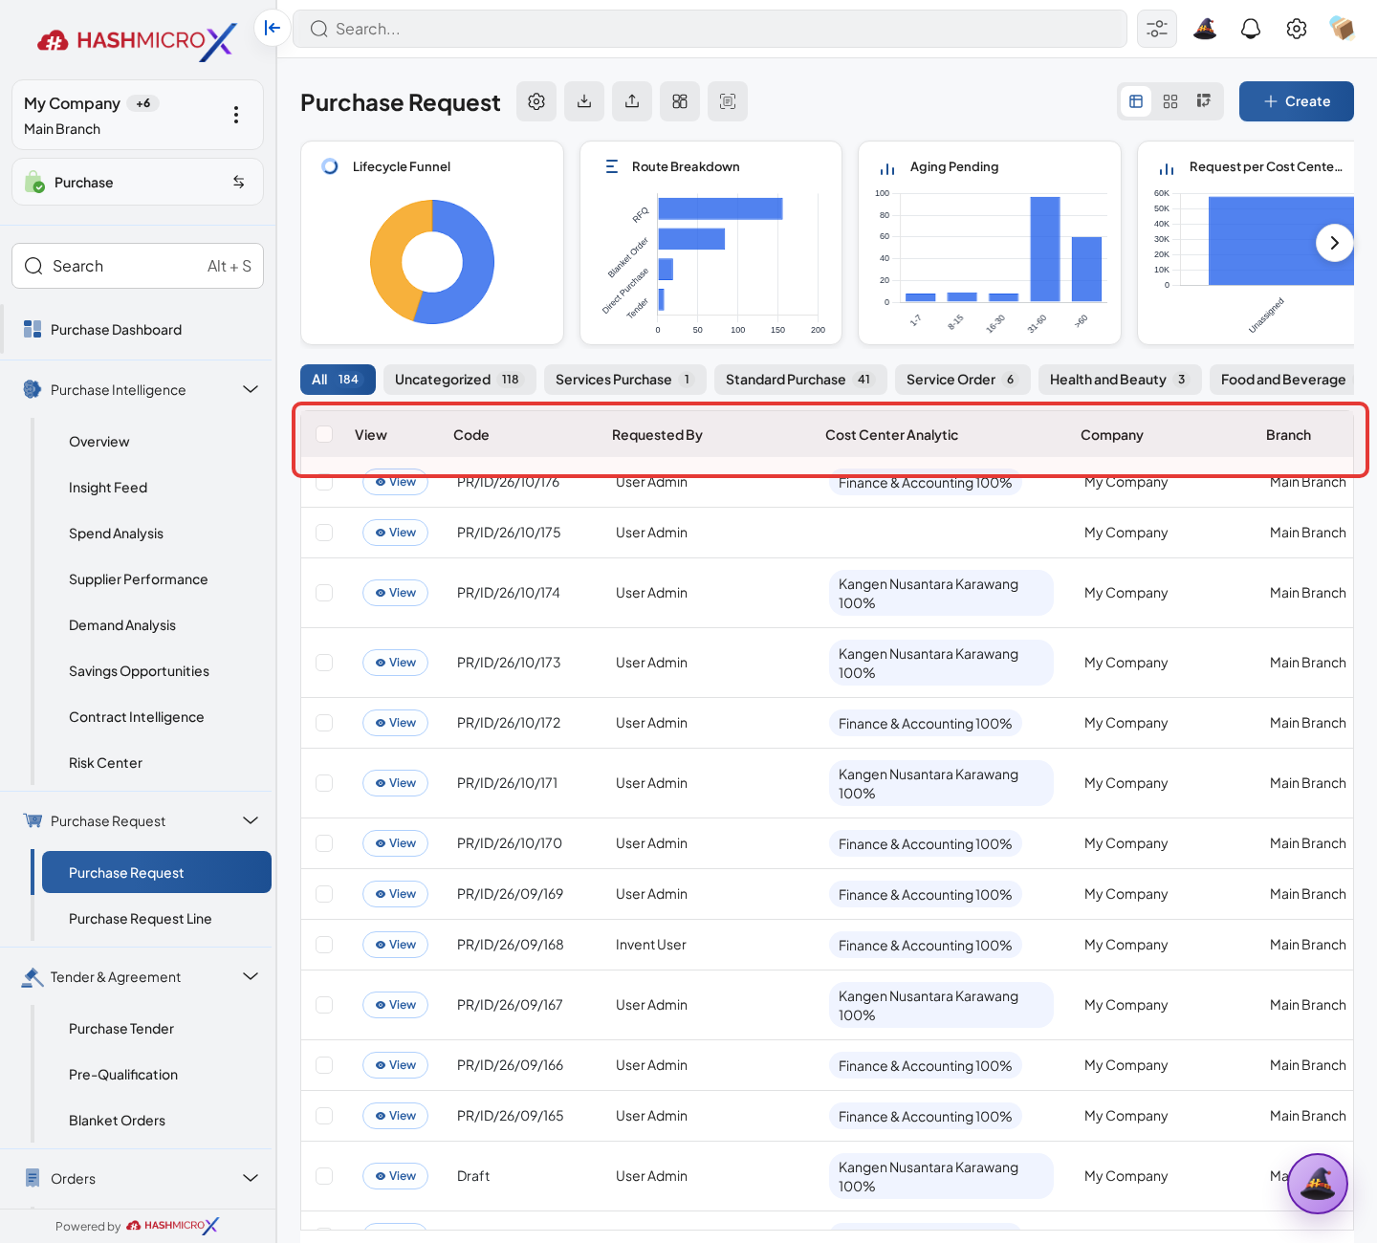Show next dashboard chart with arrow
The image size is (1377, 1243).
pyautogui.click(x=1335, y=243)
